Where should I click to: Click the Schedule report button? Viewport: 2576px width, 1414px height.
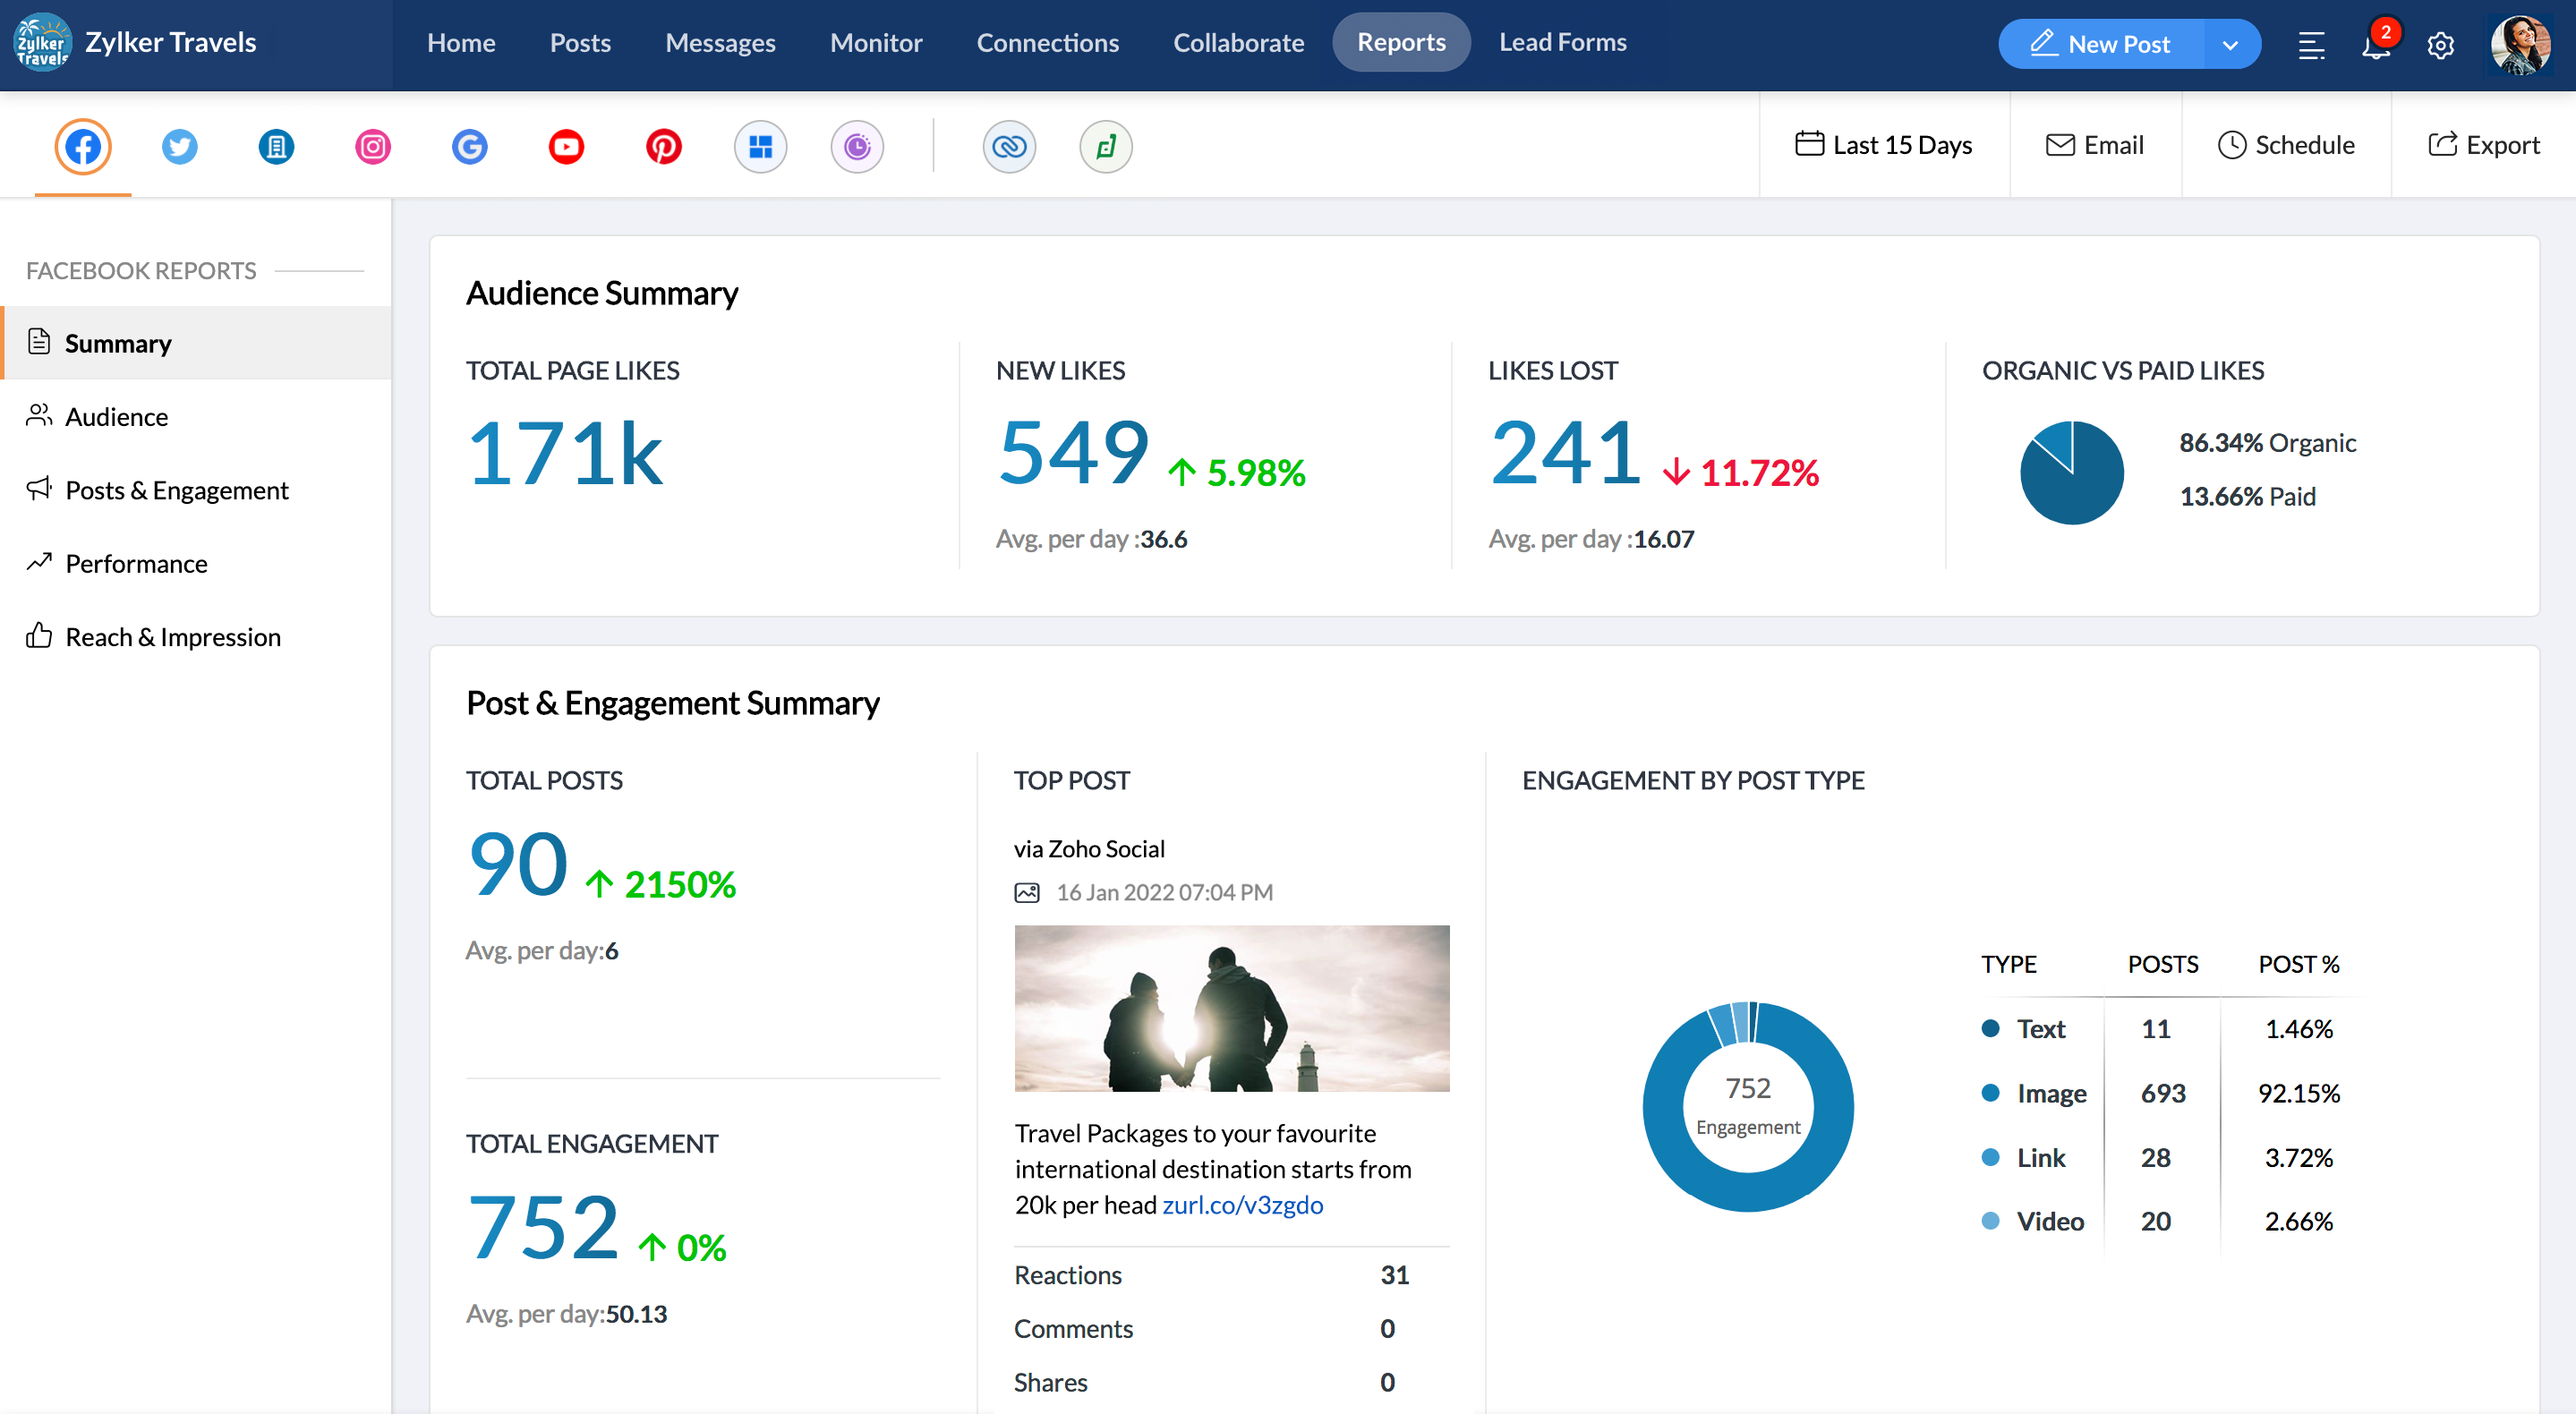click(x=2286, y=145)
